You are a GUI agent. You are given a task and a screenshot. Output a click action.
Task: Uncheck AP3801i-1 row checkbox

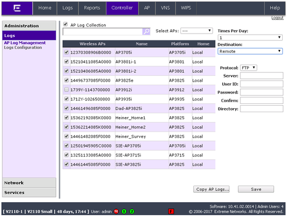(66, 62)
